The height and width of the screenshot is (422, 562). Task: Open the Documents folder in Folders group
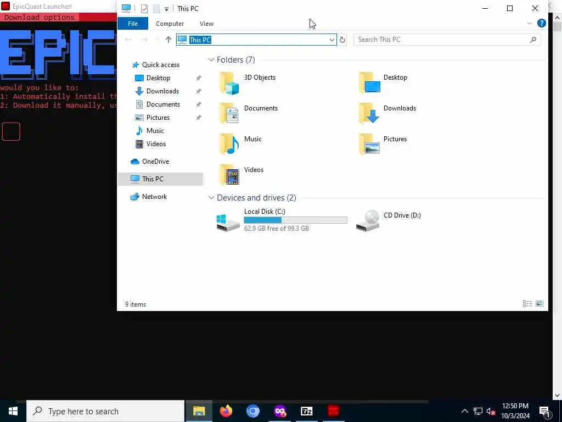248,113
